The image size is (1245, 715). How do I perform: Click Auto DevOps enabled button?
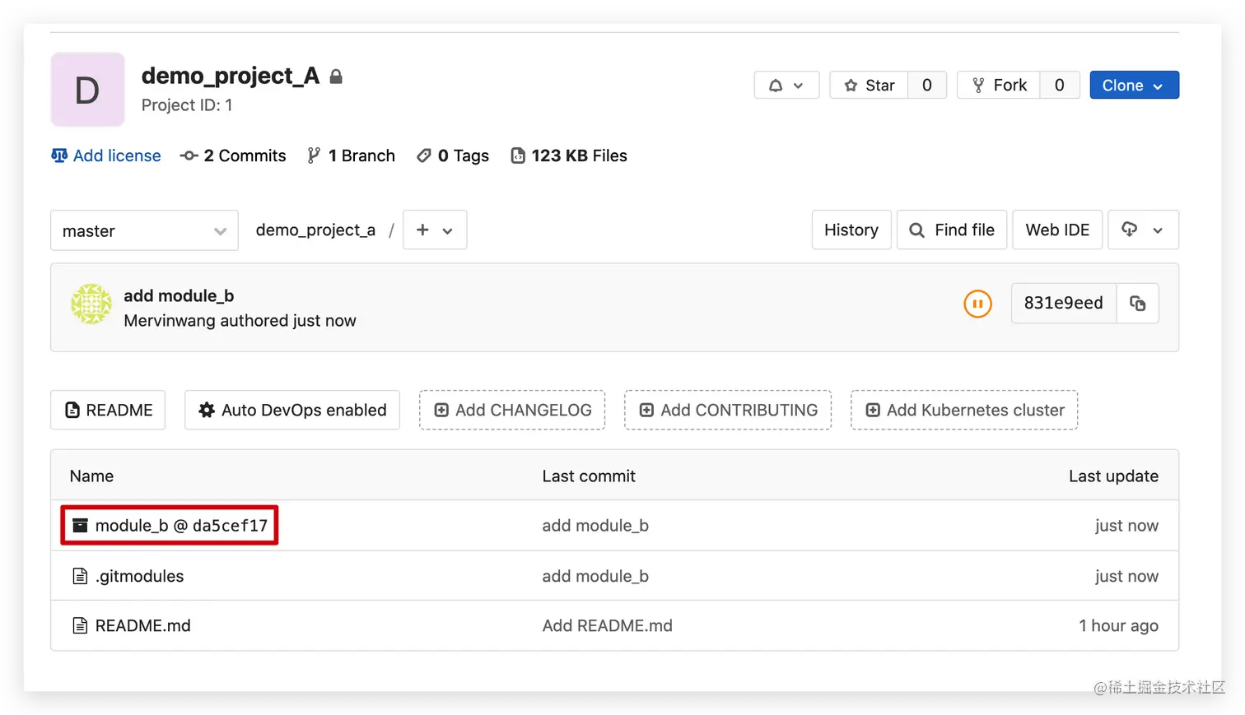click(292, 410)
